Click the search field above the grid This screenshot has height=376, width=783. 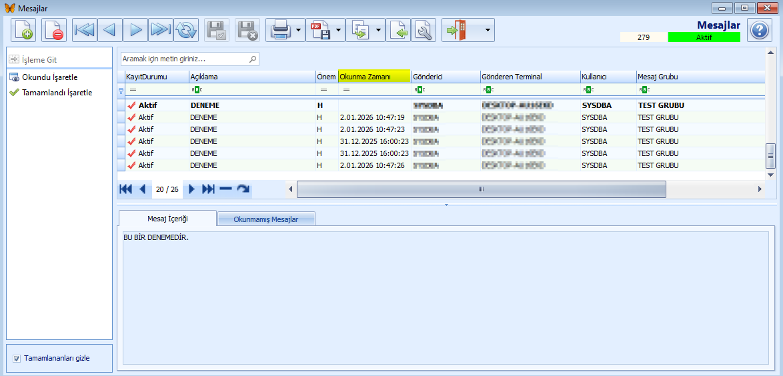184,59
